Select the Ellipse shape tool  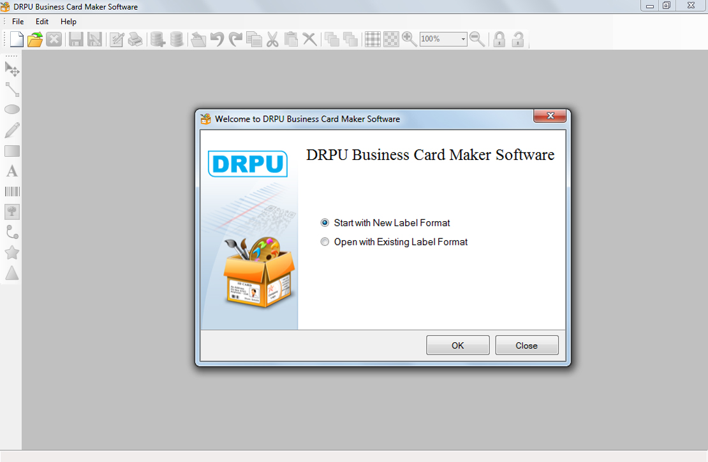(12, 110)
